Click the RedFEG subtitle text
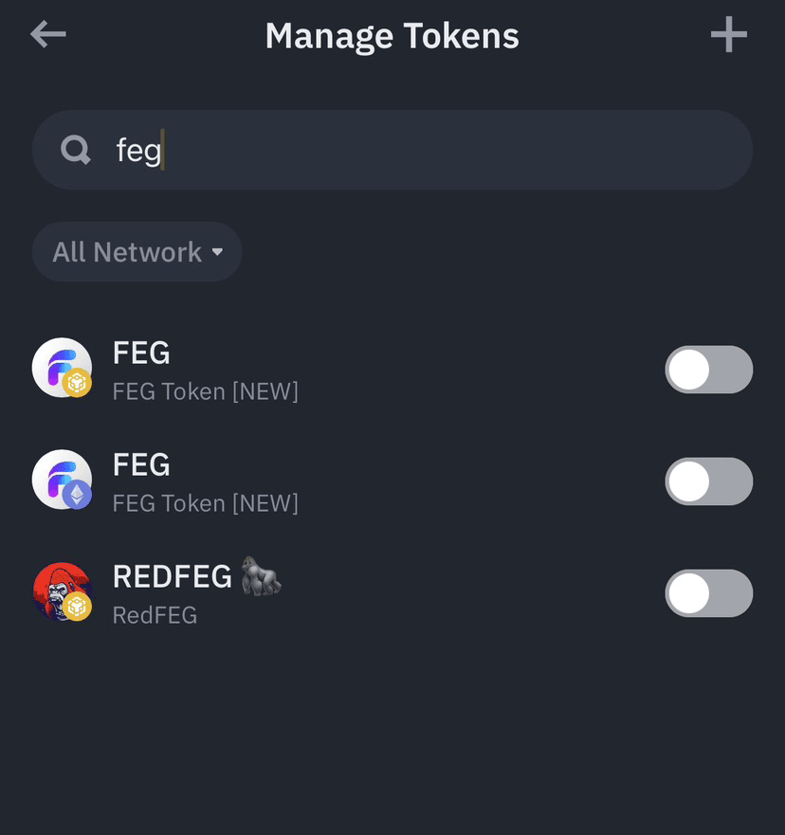Image resolution: width=785 pixels, height=835 pixels. tap(155, 616)
